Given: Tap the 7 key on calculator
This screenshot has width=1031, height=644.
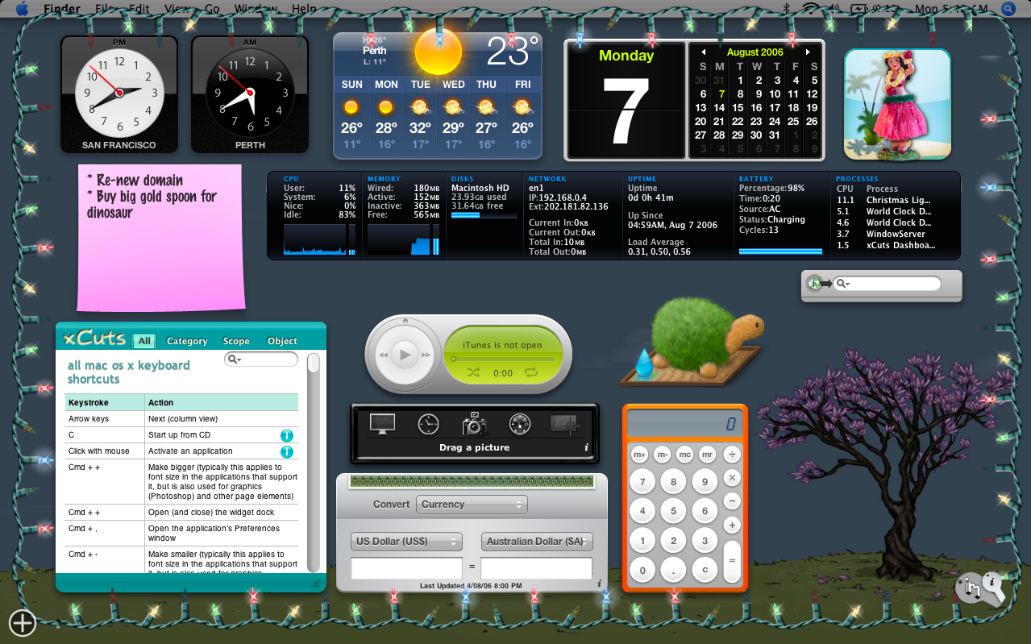Looking at the screenshot, I should click(x=642, y=483).
